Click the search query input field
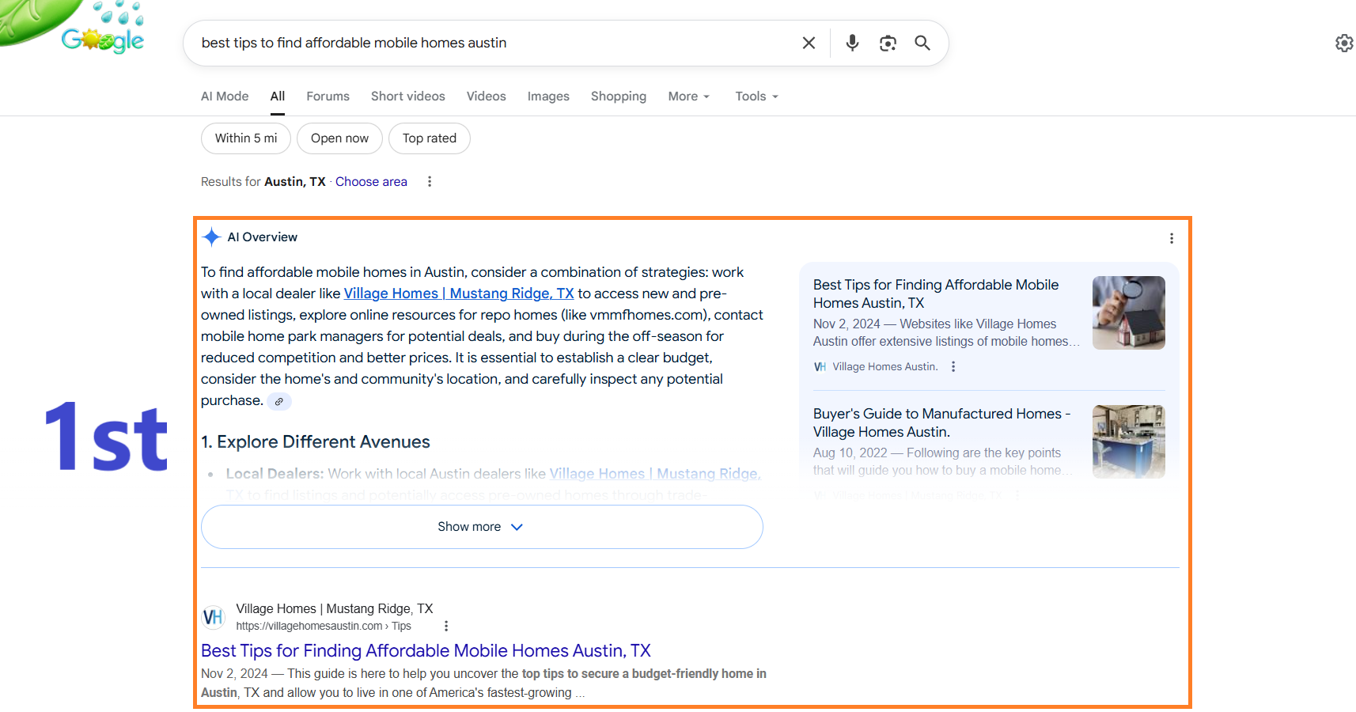The image size is (1356, 712). click(491, 43)
